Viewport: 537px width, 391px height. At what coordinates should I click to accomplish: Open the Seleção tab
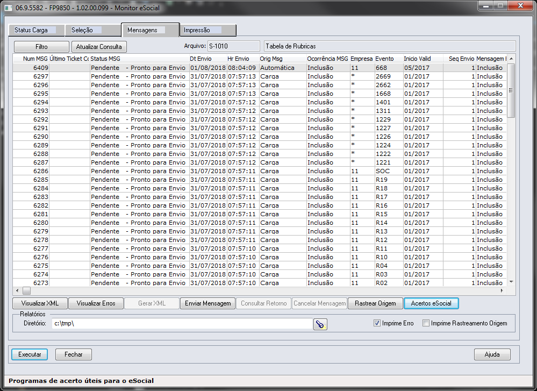[x=93, y=30]
